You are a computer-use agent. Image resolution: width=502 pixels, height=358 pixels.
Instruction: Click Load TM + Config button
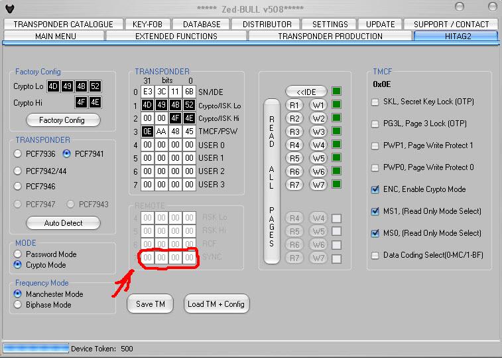(216, 304)
